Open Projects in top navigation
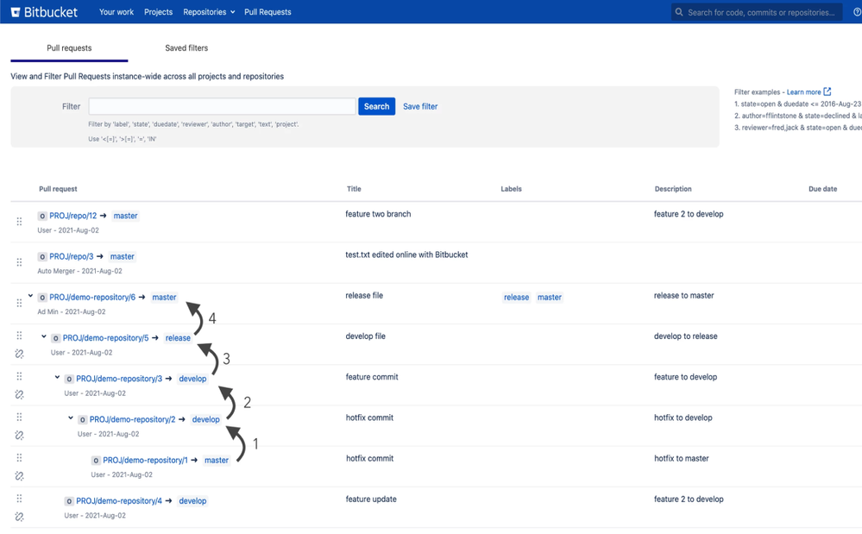Screen dimensions: 862x534 [158, 12]
